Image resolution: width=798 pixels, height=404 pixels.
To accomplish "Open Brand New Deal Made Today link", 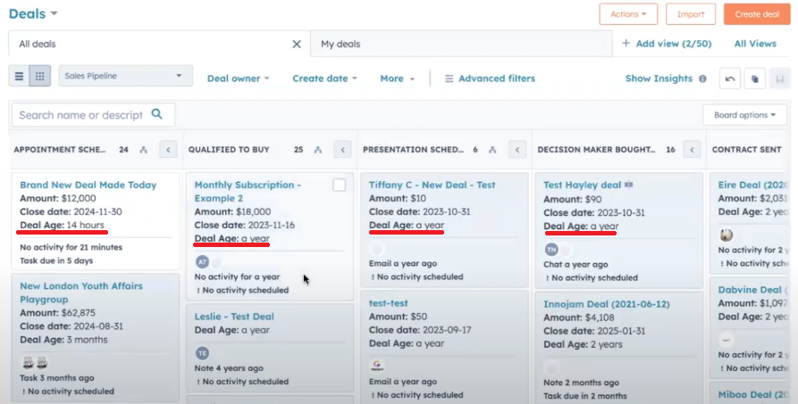I will 88,185.
